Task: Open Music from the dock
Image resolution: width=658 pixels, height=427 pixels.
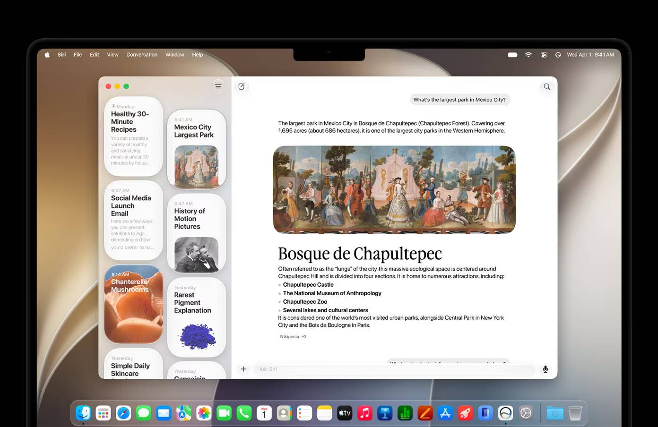Action: [364, 413]
